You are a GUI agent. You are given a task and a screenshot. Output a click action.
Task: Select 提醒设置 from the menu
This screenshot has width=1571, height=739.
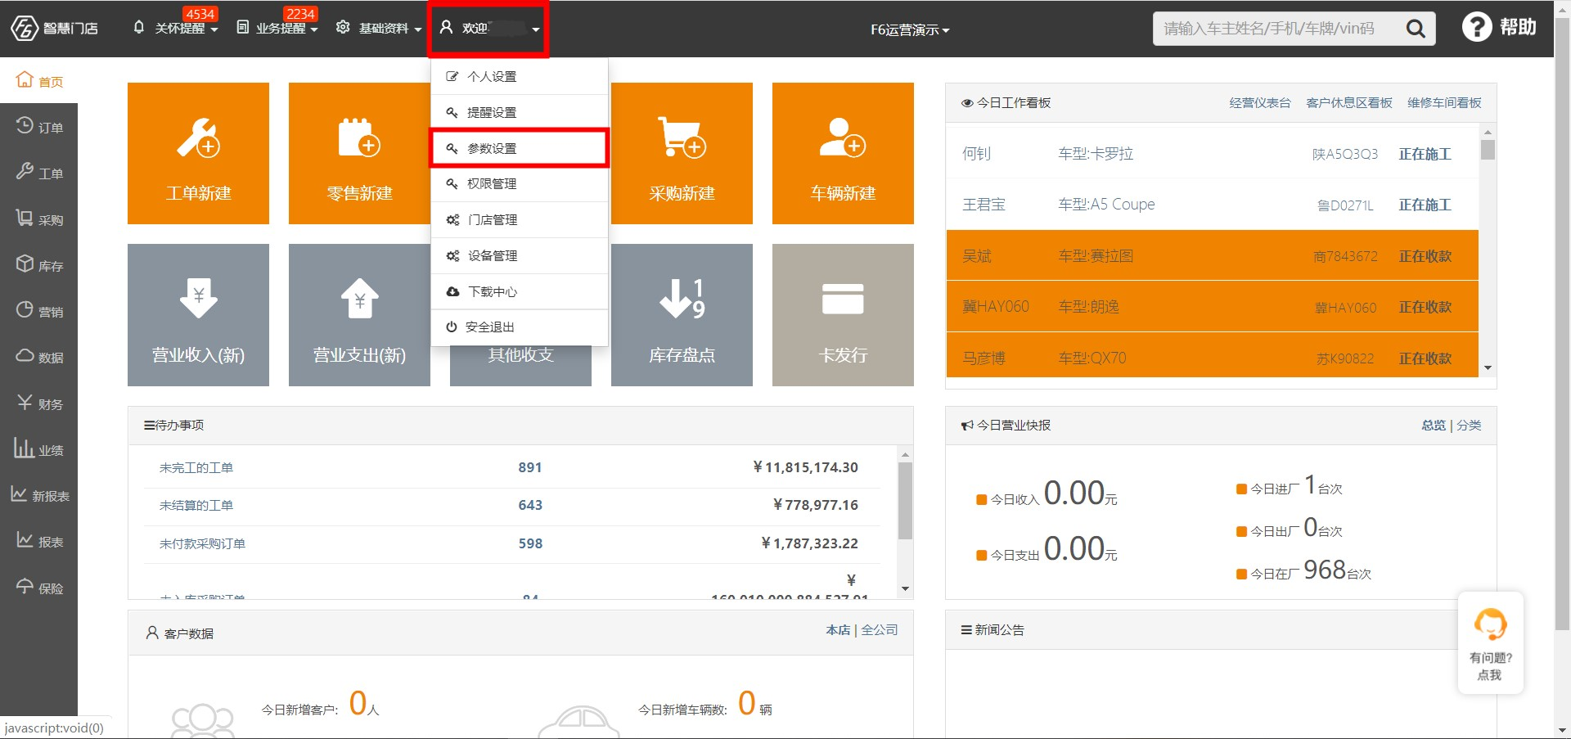520,112
